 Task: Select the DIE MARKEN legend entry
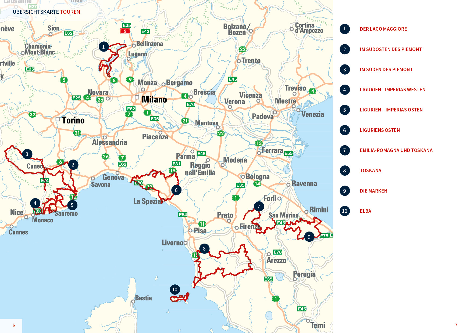(373, 191)
